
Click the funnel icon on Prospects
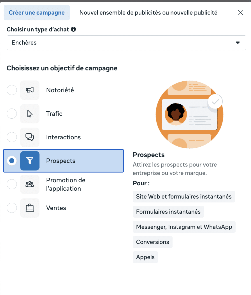pos(30,161)
